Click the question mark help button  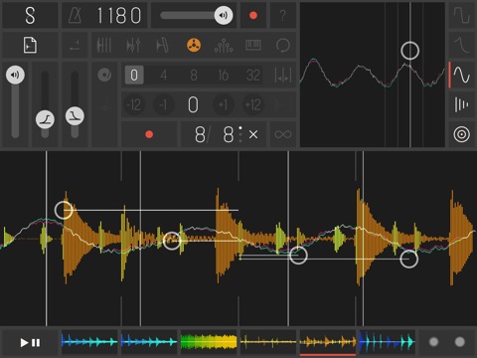click(x=282, y=15)
